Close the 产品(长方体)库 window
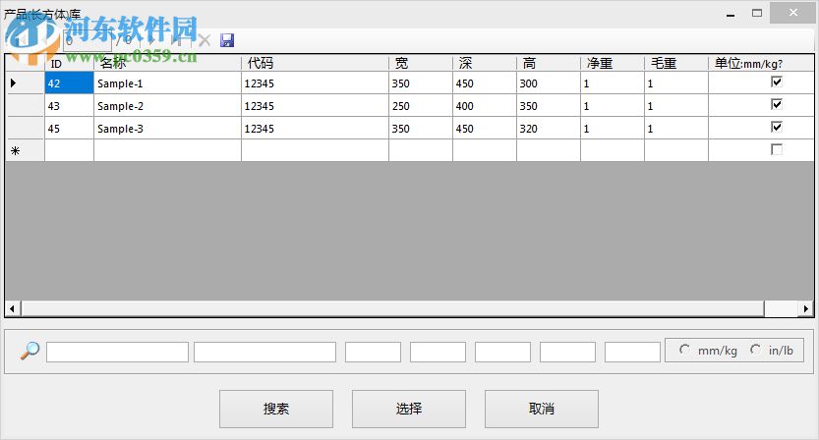819x440 pixels. click(792, 13)
